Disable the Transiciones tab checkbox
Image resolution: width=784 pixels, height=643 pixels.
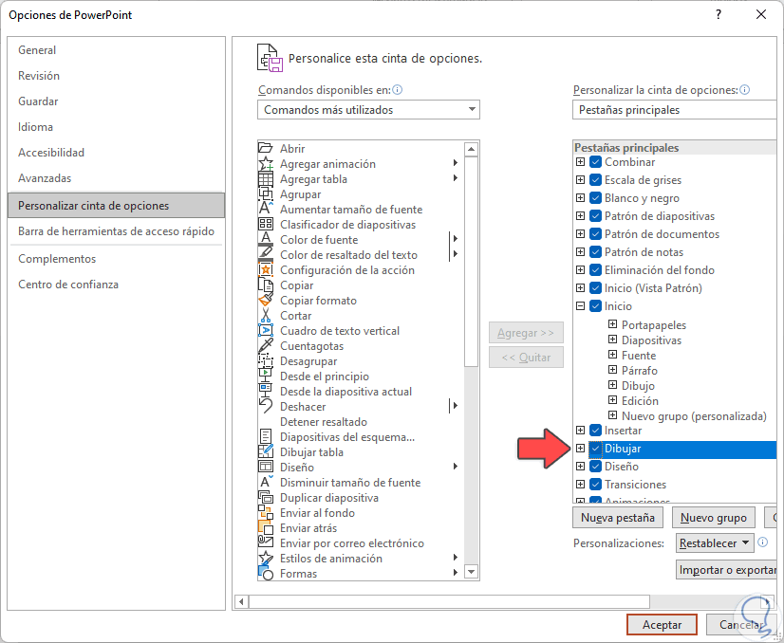(595, 484)
